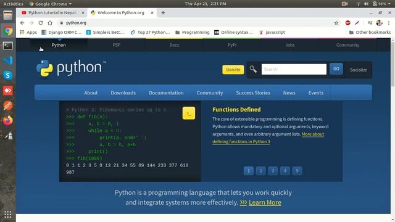Switch to PSF top site tab
This screenshot has height=222, width=395.
pyautogui.click(x=117, y=45)
